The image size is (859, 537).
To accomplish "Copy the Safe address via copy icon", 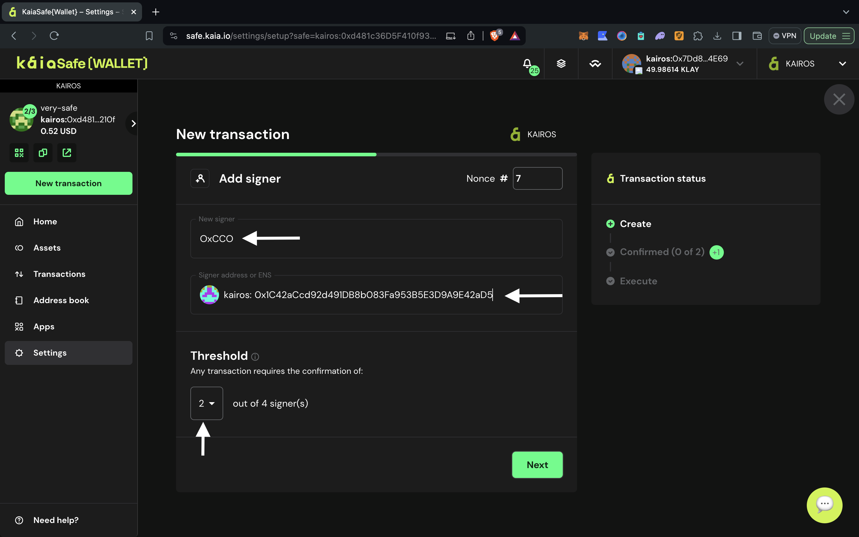I will [x=43, y=153].
